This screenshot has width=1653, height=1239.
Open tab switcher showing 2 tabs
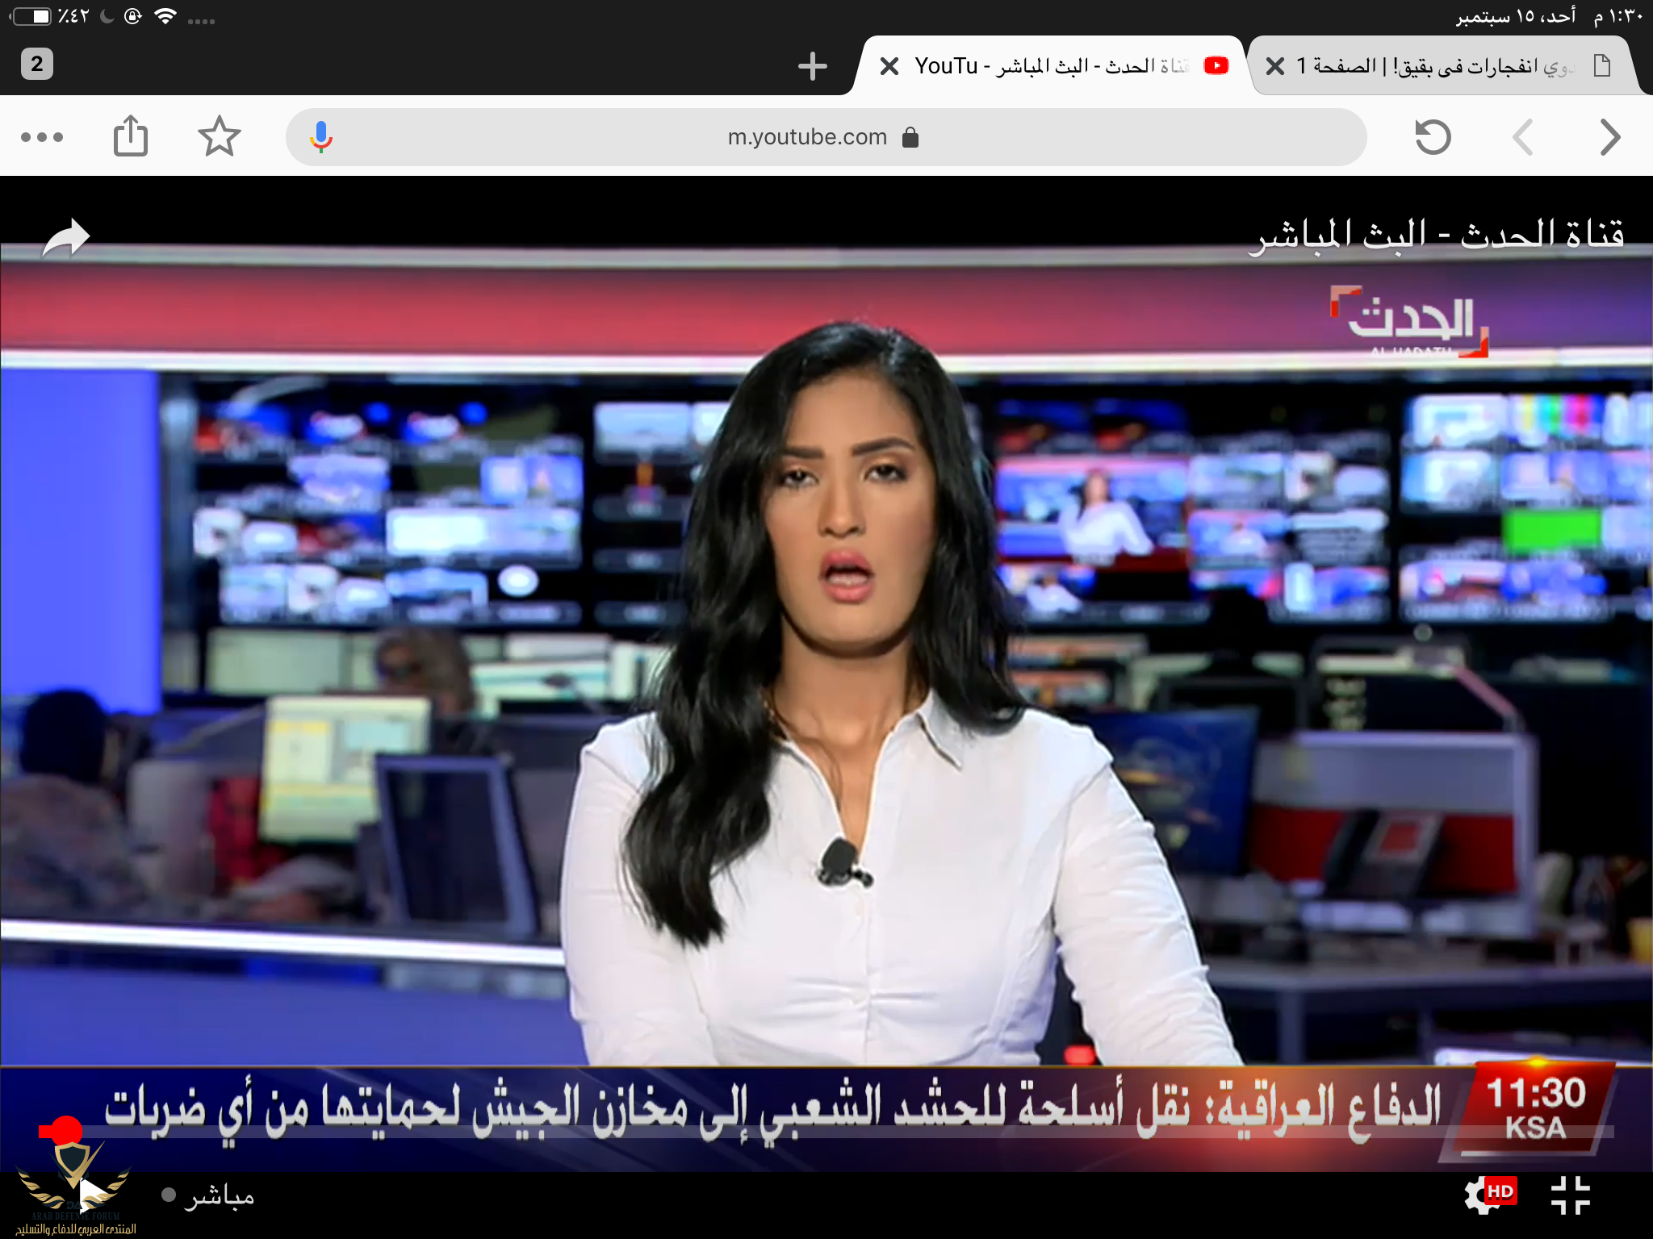pos(37,64)
